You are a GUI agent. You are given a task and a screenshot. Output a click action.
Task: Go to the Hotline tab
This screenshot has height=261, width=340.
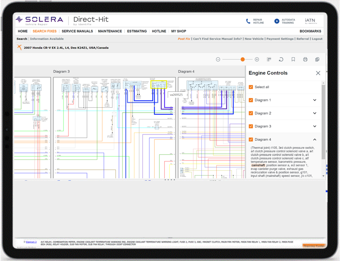159,32
